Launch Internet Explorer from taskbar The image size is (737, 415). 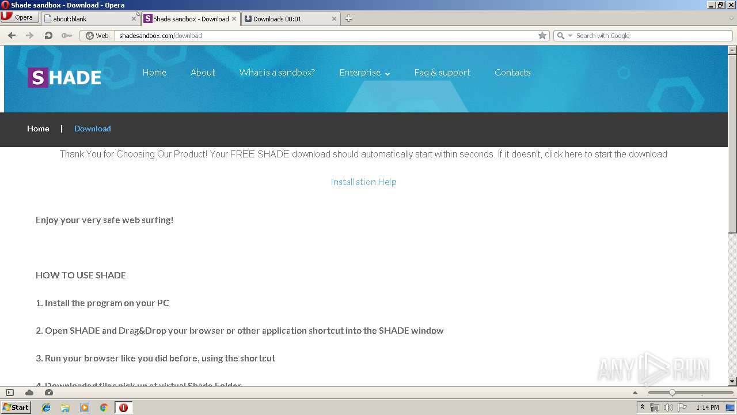pyautogui.click(x=46, y=408)
